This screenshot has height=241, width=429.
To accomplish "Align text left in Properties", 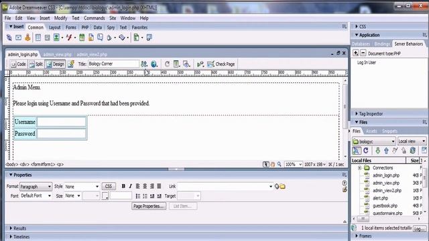I will [137, 186].
